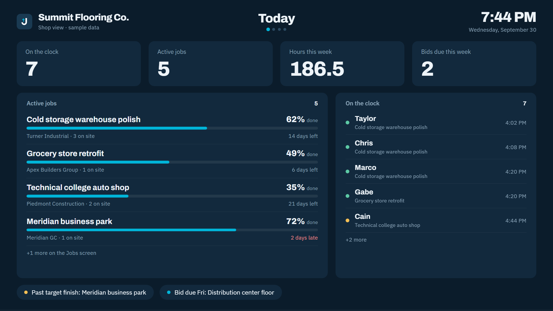Select the second page indicator dot under Today

tap(274, 29)
